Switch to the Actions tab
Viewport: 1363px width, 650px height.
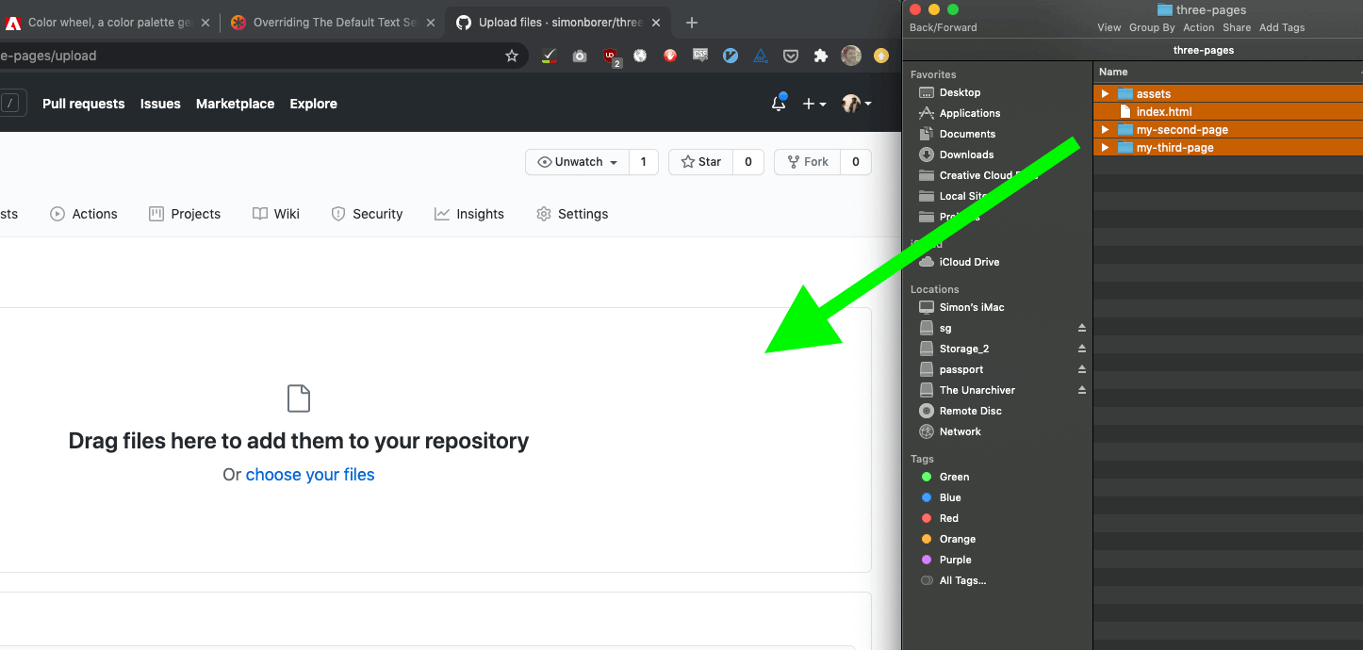[x=84, y=214]
